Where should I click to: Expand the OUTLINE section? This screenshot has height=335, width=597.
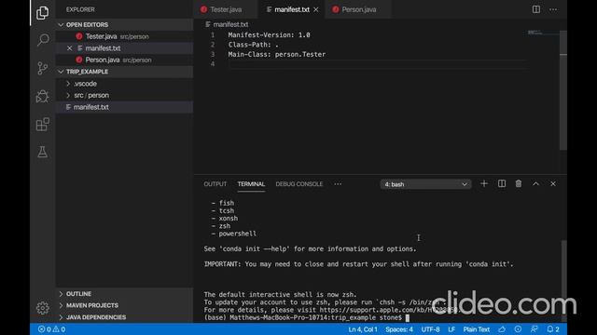125,294
